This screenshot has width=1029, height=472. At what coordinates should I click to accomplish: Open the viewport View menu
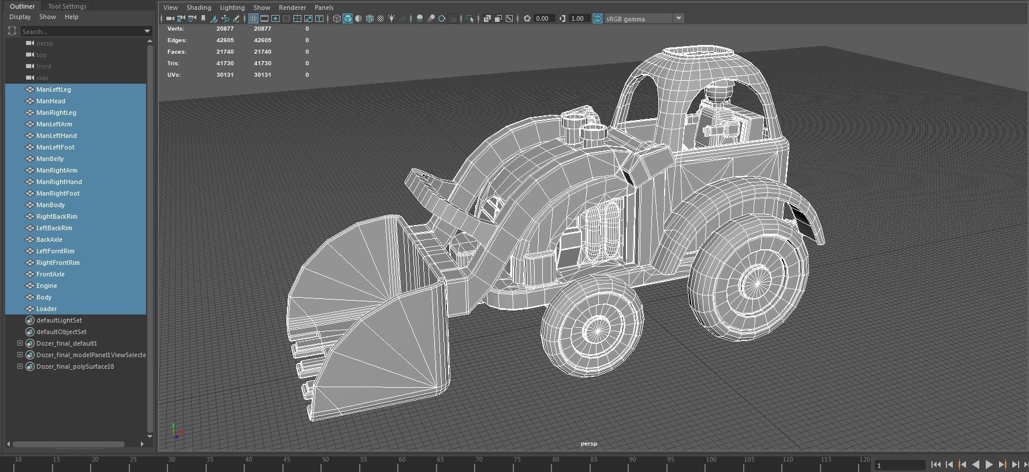pyautogui.click(x=171, y=8)
